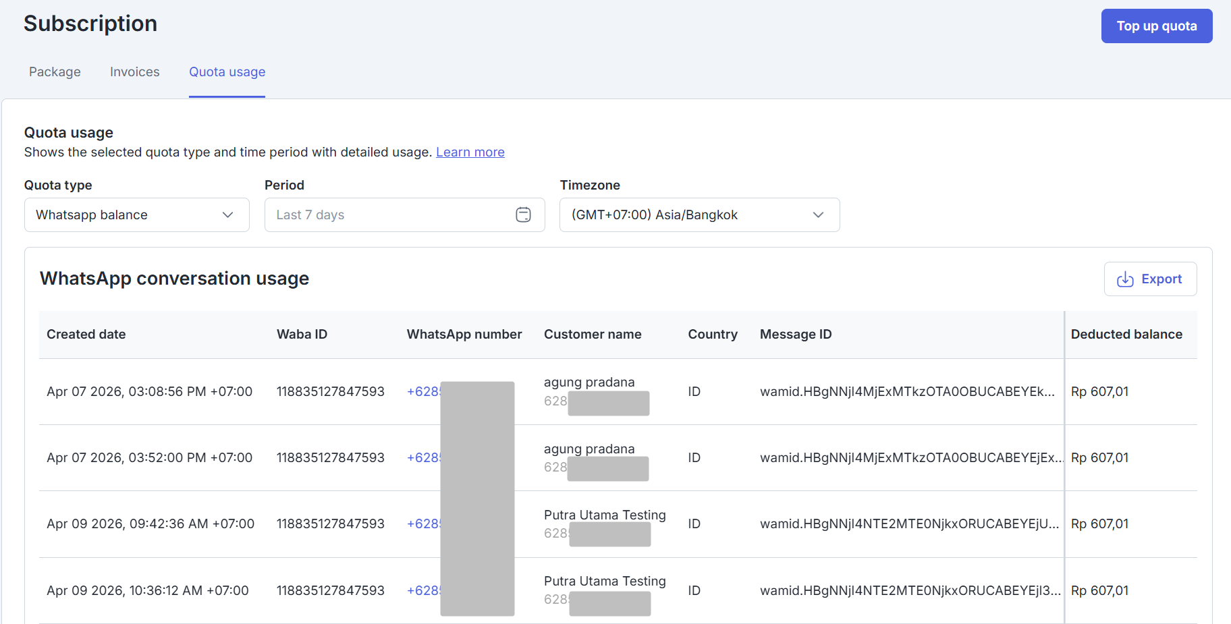Click the download icon on Export button

1125,279
